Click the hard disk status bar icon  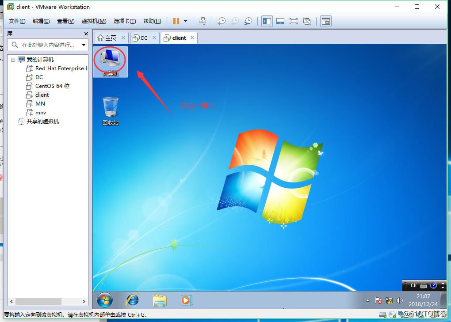(x=383, y=315)
